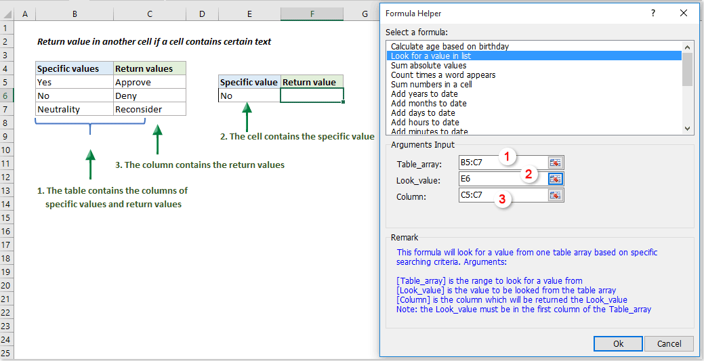Click cell B4 'Specific values' header
Image resolution: width=704 pixels, height=361 pixels.
75,68
